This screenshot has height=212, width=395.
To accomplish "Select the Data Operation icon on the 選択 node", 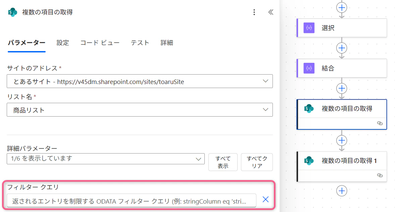I will (309, 28).
